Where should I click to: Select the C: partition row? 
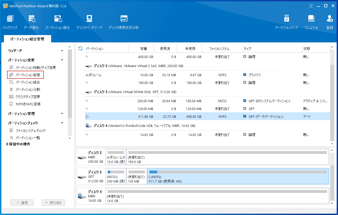click(207, 116)
